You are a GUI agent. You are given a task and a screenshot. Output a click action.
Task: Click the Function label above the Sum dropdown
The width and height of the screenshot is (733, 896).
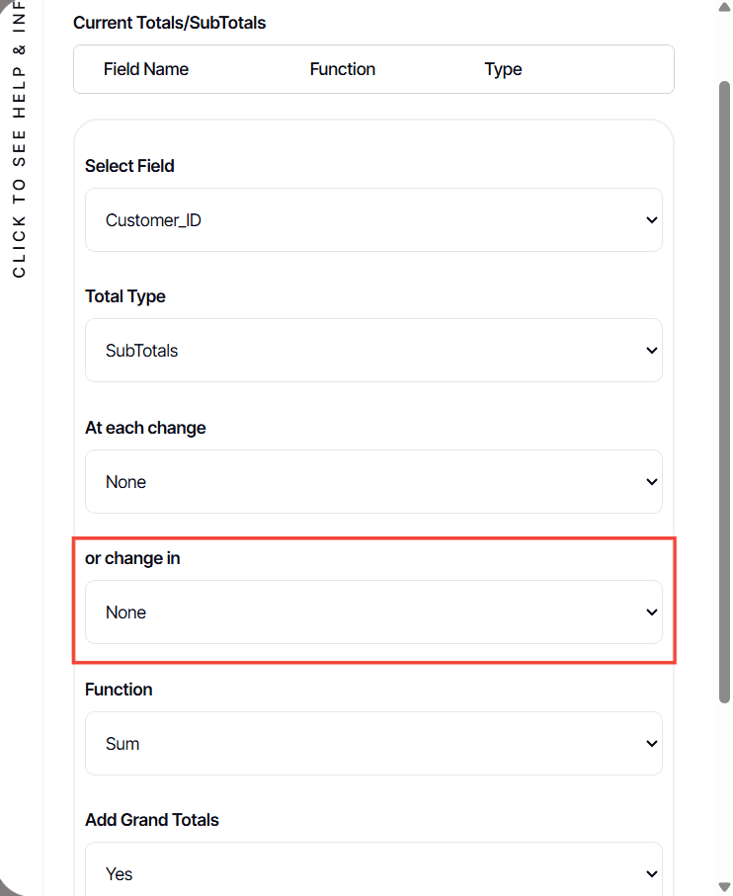click(119, 690)
